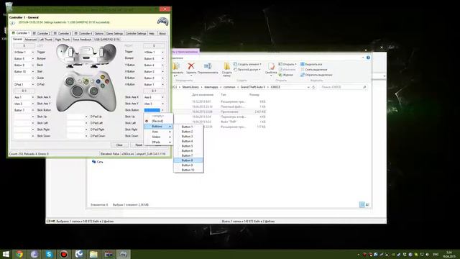Open the Game Settings tab

[114, 34]
